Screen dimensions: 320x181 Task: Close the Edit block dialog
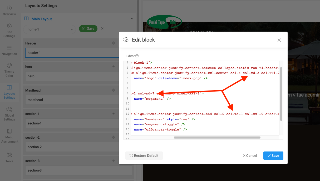[x=279, y=40]
